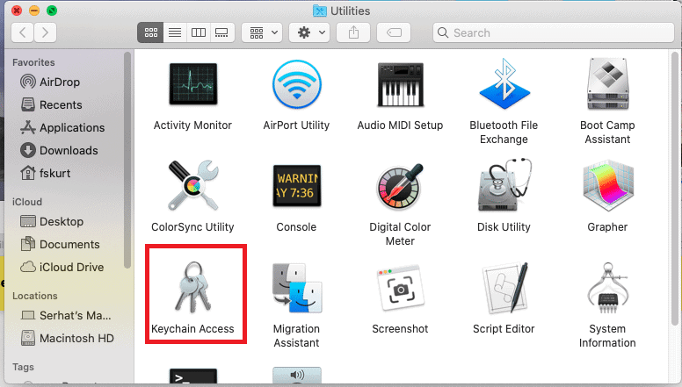Close the Utilities window

17,11
